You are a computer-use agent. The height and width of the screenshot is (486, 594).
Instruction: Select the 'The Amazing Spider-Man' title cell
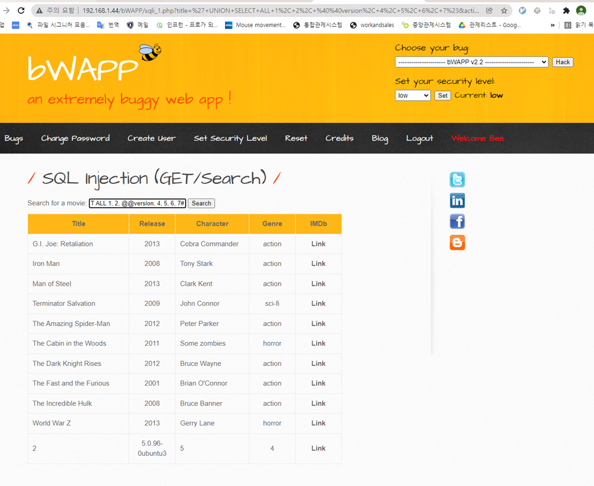(x=78, y=324)
